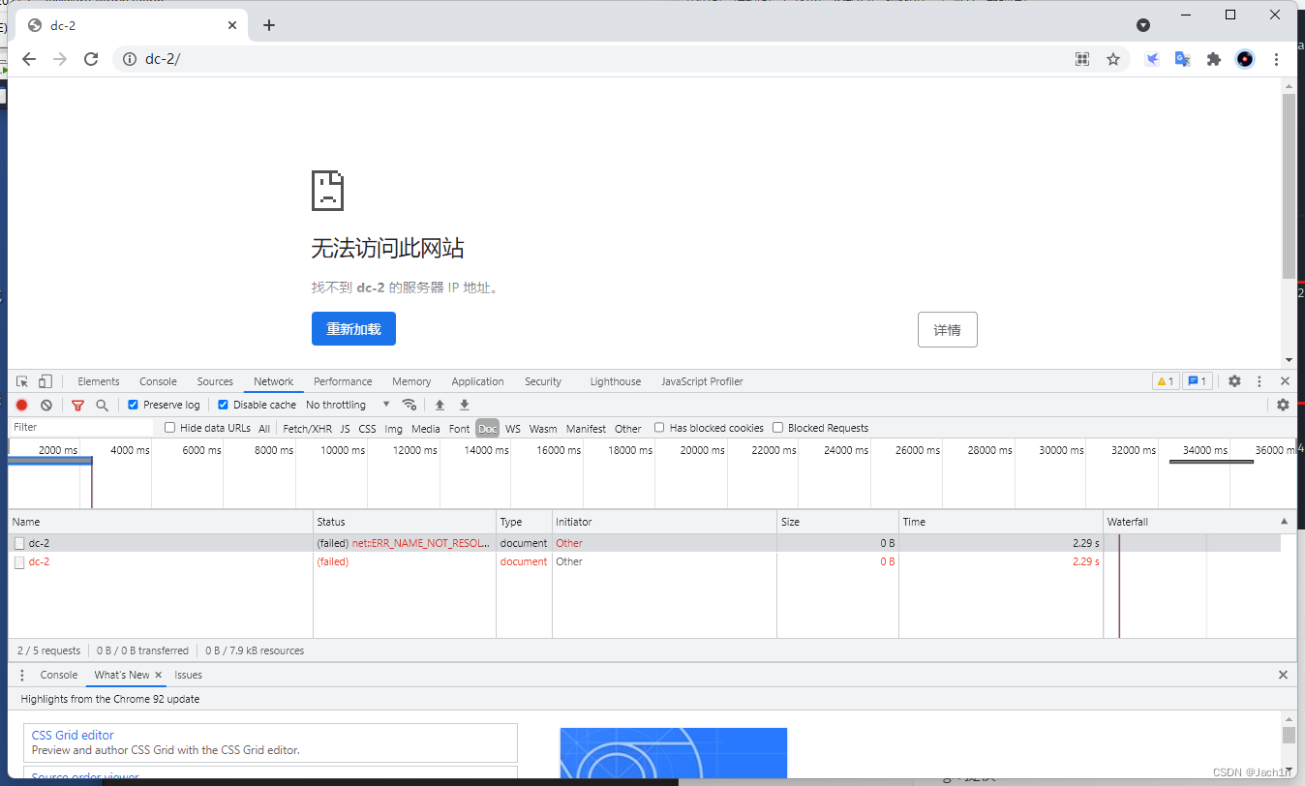The image size is (1305, 786).
Task: Open the Extensions puzzle icon
Action: pyautogui.click(x=1214, y=59)
